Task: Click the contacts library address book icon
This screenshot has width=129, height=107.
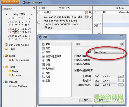Action: coord(6,82)
